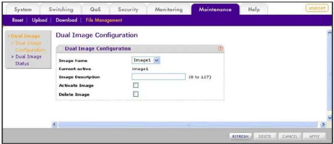Open the Download submenu
The image size is (334, 144).
66,20
